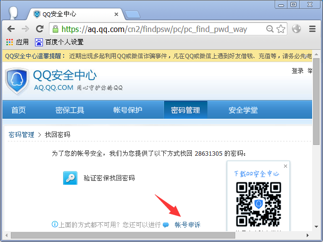Image resolution: width=323 pixels, height=242 pixels.
Task: Click the globe extension icon
Action: 296,29
